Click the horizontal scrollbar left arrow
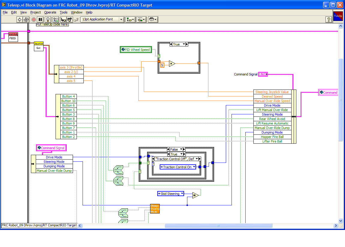This screenshot has width=345, height=247. [80, 225]
